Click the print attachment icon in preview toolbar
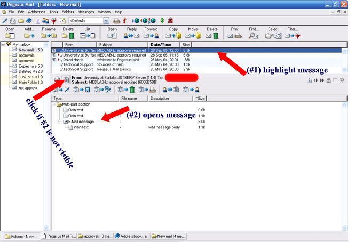Viewport: 363px width, 242px height. [147, 90]
